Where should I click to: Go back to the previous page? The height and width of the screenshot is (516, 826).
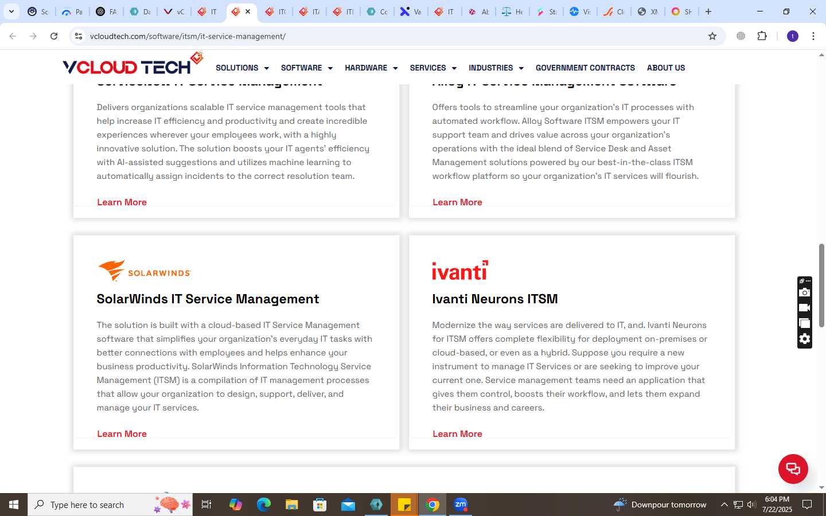13,36
